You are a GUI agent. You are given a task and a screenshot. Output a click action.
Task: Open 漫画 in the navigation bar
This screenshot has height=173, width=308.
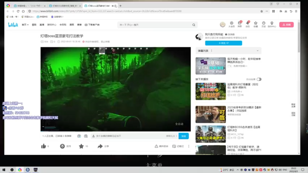pos(72,25)
